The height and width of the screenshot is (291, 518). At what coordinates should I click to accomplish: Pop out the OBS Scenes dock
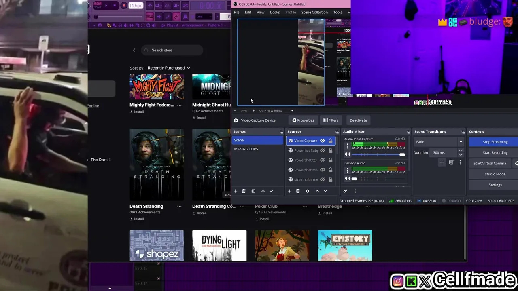[x=281, y=132]
